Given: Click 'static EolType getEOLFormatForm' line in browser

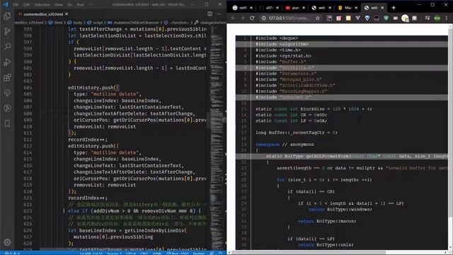Looking at the screenshot, I should coord(341,156).
